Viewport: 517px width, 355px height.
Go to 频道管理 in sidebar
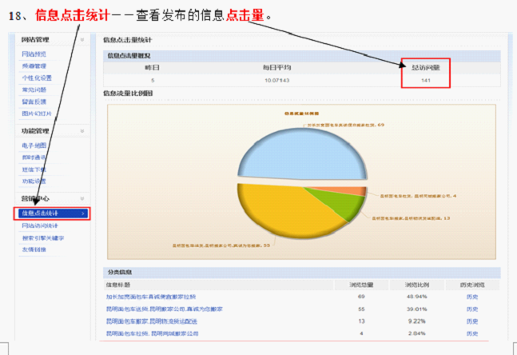tap(34, 66)
